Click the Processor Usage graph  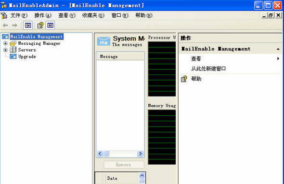click(x=162, y=69)
